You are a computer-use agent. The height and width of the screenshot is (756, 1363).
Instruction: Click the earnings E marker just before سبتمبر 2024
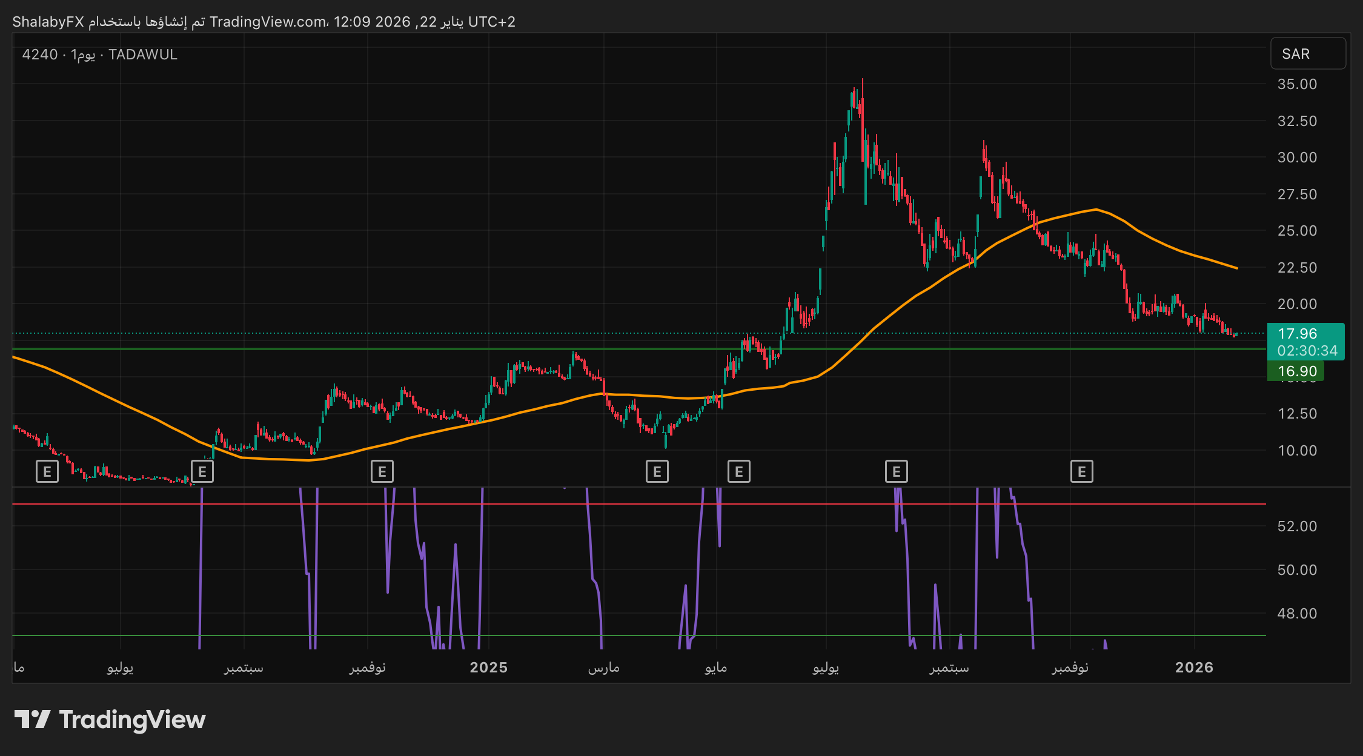[202, 471]
